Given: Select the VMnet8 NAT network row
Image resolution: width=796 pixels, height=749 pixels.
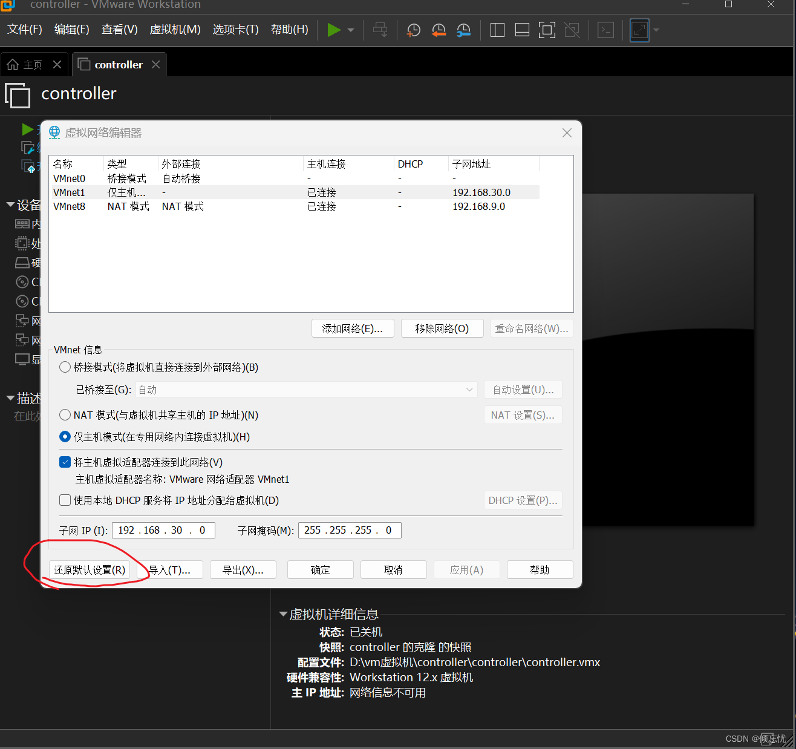Looking at the screenshot, I should [x=293, y=206].
